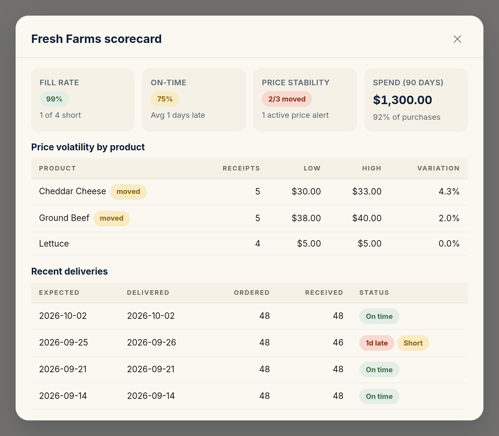Image resolution: width=499 pixels, height=436 pixels.
Task: Click the $33.00 high price for Cheddar Cheese
Action: pyautogui.click(x=367, y=191)
